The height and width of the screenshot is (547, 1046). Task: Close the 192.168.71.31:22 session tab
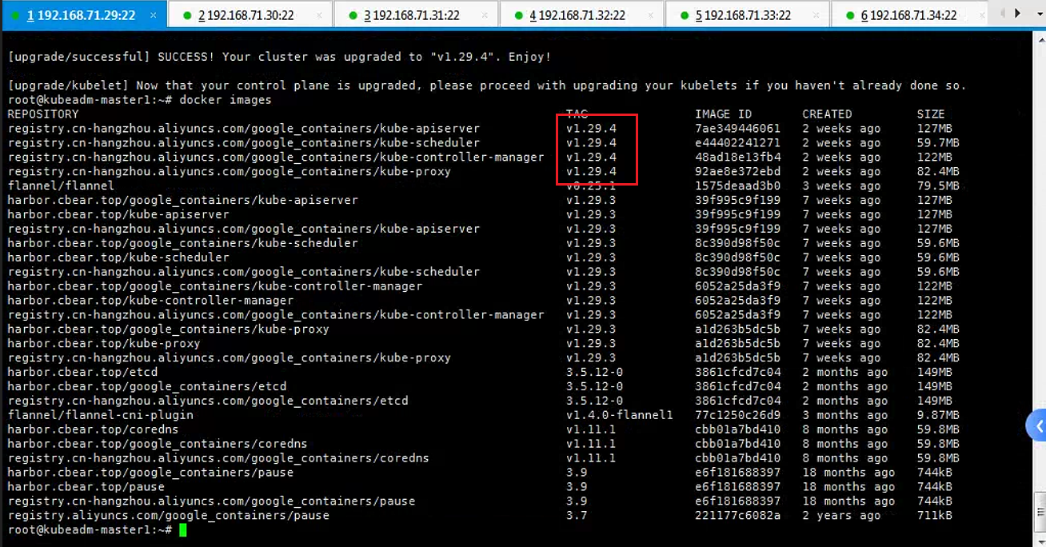tap(485, 15)
